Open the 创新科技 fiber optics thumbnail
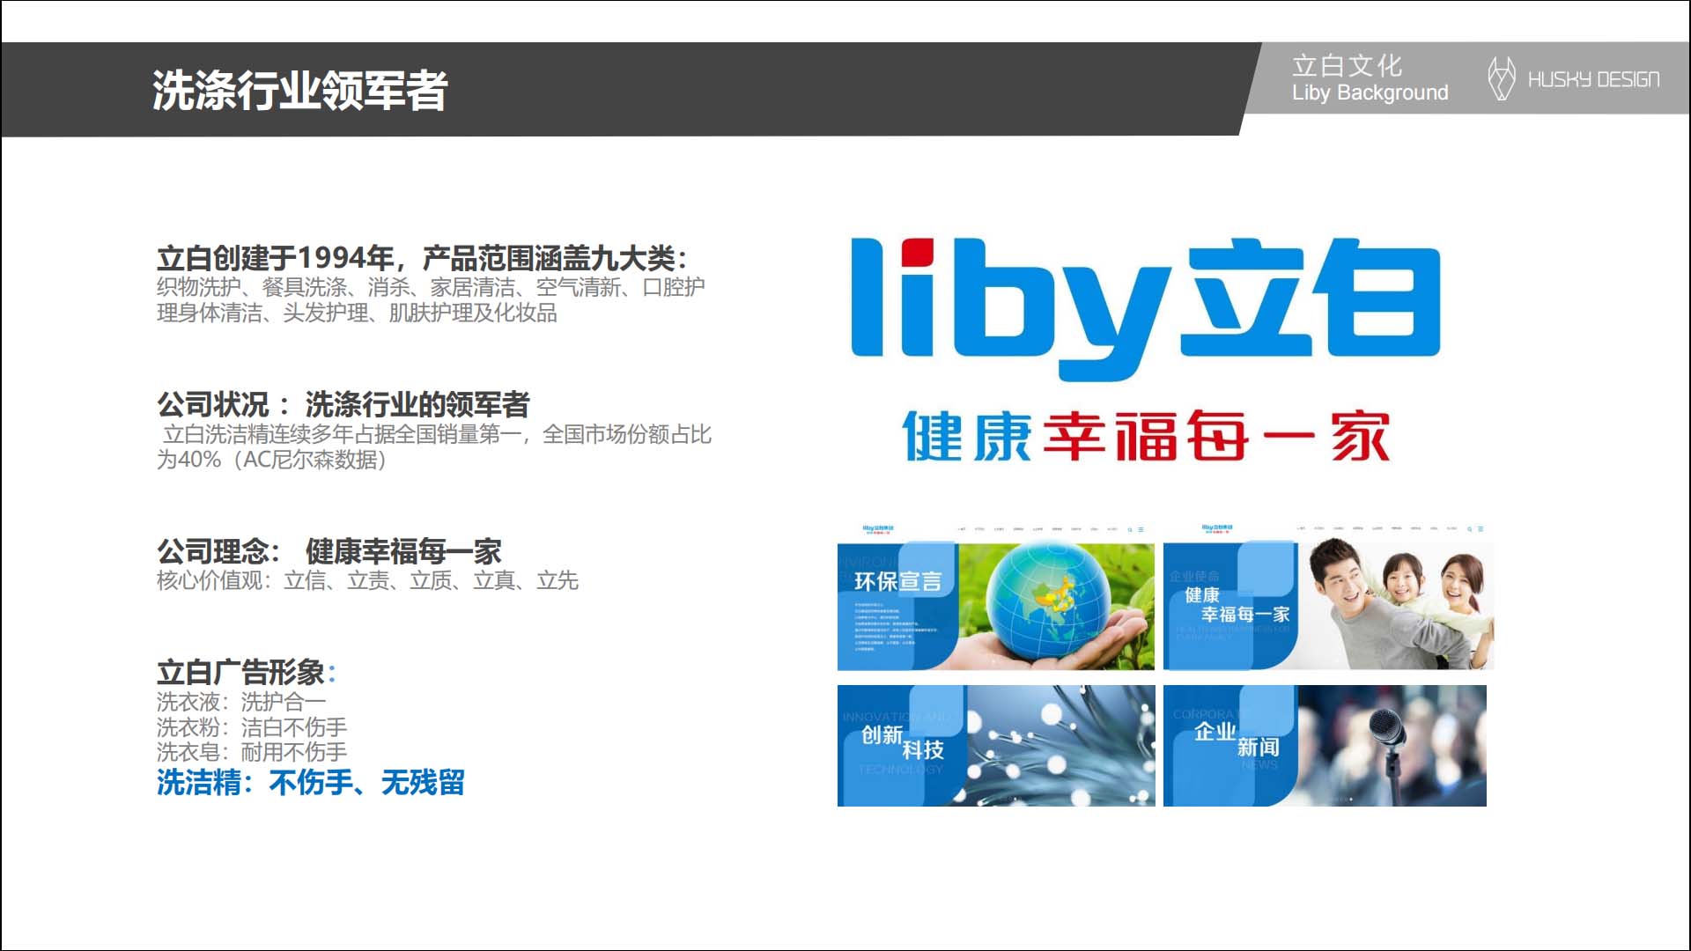The height and width of the screenshot is (951, 1691). (x=995, y=746)
